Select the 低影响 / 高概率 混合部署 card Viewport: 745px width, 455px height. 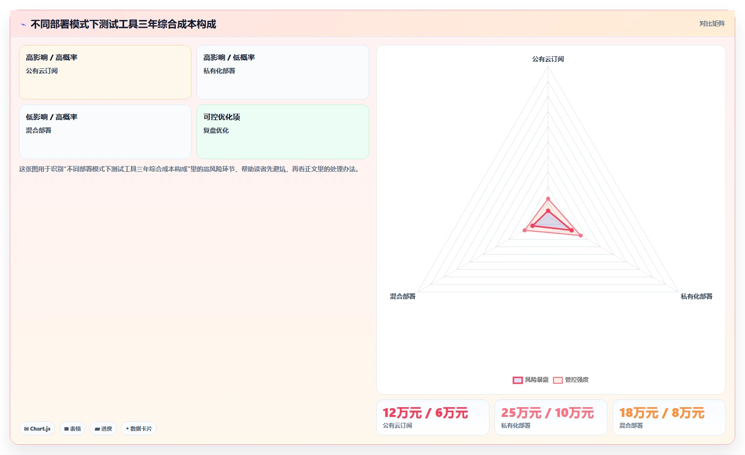pyautogui.click(x=105, y=132)
